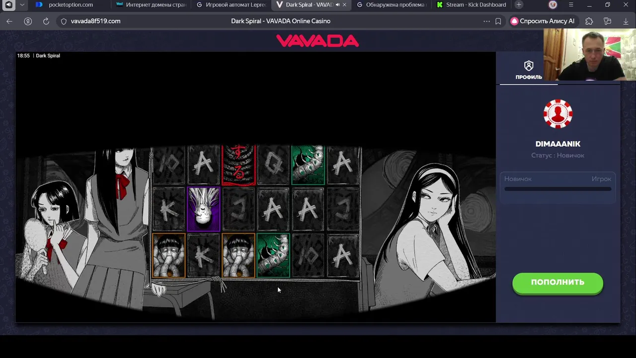Close the Dark Spiral - VAVADA tab
Image resolution: width=636 pixels, height=358 pixels.
coord(345,4)
